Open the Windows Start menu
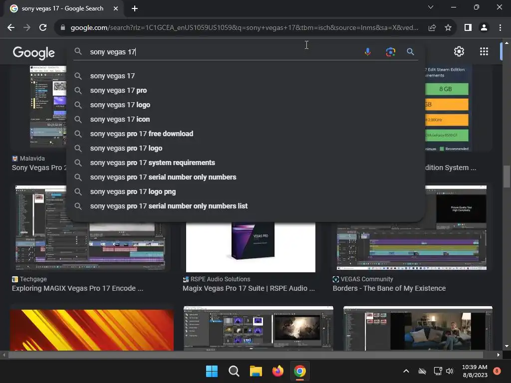The width and height of the screenshot is (511, 383). tap(212, 371)
